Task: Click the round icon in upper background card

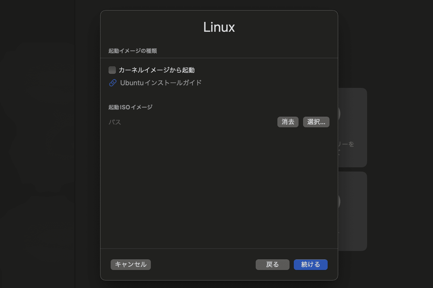Action: click(339, 114)
